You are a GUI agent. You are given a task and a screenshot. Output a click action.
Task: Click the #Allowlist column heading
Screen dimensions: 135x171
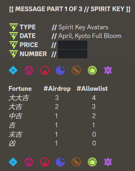92,89
